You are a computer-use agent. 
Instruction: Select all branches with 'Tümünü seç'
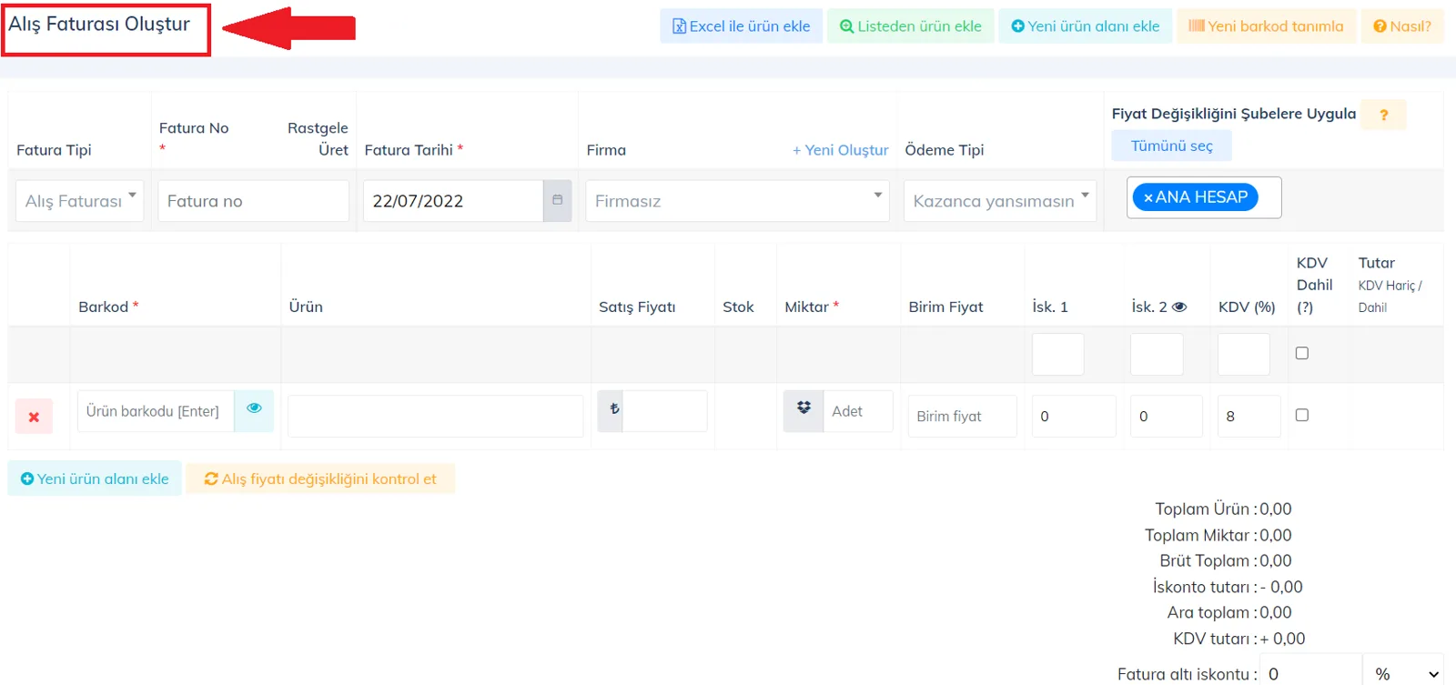click(1171, 146)
